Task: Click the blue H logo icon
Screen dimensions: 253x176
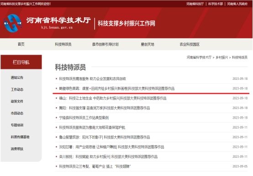Action: (13, 23)
